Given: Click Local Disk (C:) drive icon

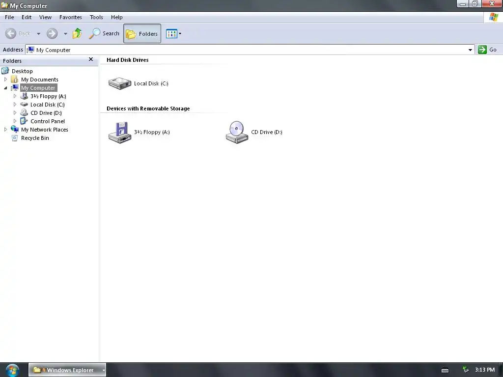Looking at the screenshot, I should 120,83.
